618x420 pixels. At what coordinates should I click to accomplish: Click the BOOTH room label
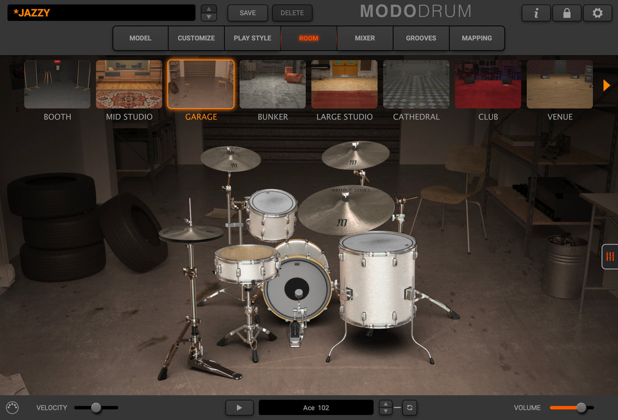[x=57, y=117]
